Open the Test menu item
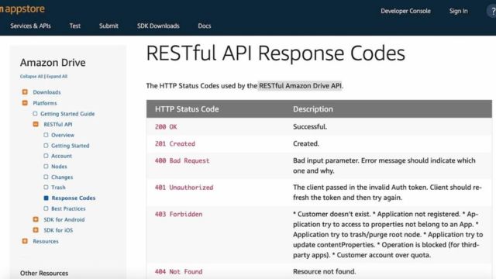The height and width of the screenshot is (279, 496). pos(75,26)
